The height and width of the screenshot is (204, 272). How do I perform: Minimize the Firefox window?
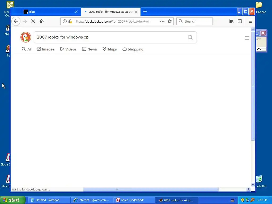click(239, 12)
